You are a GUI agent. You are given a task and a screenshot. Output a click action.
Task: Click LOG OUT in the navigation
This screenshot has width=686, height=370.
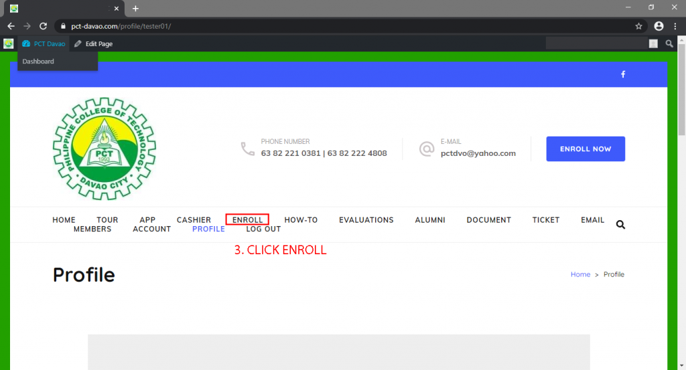(263, 229)
